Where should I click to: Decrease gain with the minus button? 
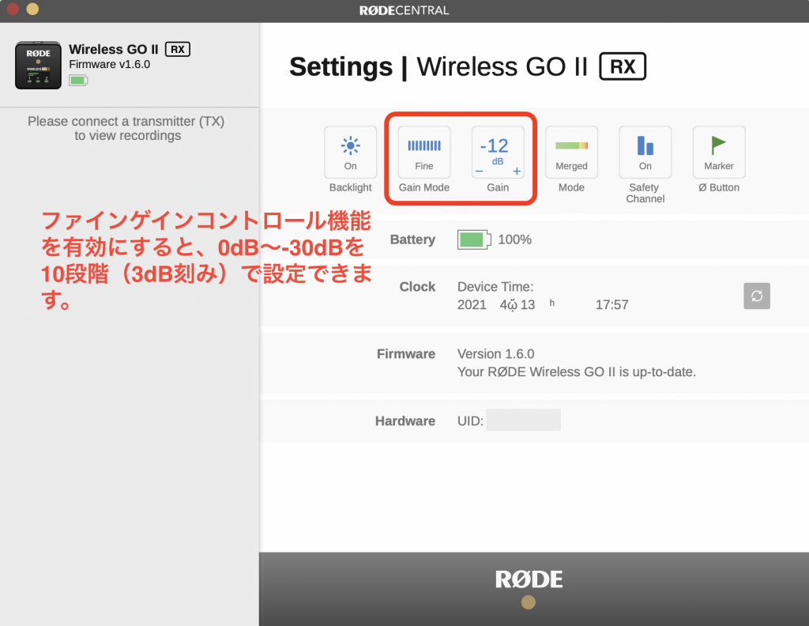click(480, 172)
